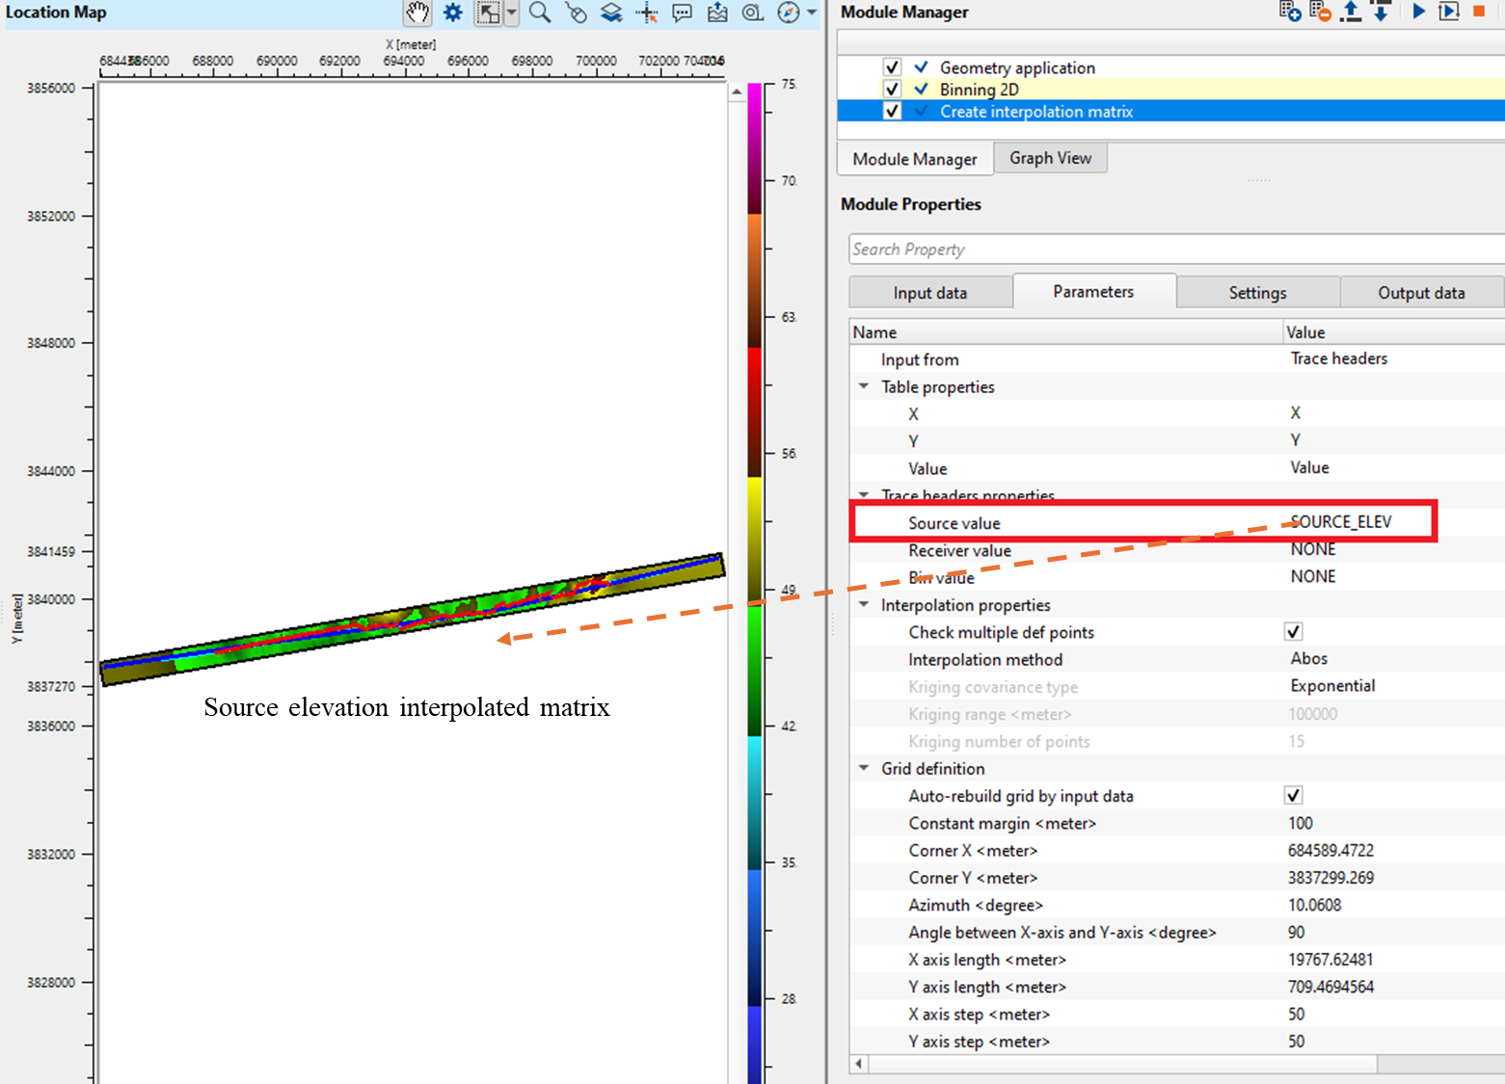This screenshot has height=1084, width=1505.
Task: Activate the zoom magnifier tool
Action: (x=540, y=13)
